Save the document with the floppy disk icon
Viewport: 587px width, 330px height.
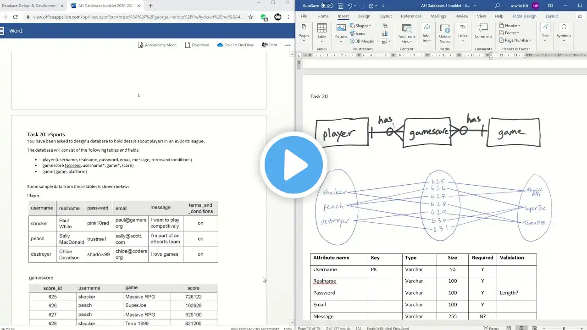tap(340, 5)
